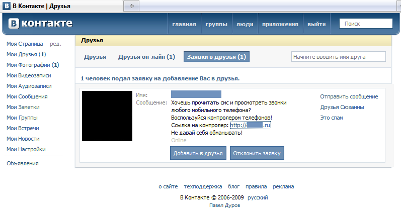Click Павел Дуров footer link
The height and width of the screenshot is (212, 401).
click(x=224, y=205)
